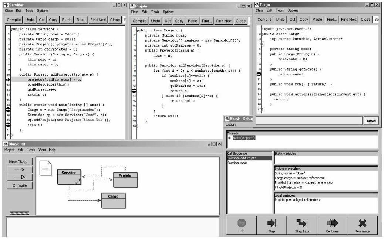Terminate the debugged program
Screen dimensions: 384x239
pyautogui.click(x=363, y=225)
